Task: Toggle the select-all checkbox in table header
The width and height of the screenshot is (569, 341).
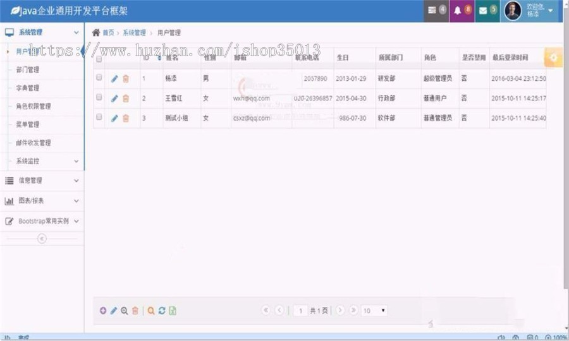Action: (x=99, y=59)
